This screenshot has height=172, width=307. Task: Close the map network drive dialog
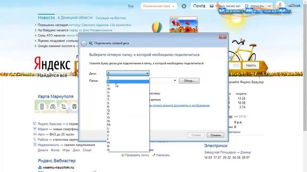tap(223, 37)
